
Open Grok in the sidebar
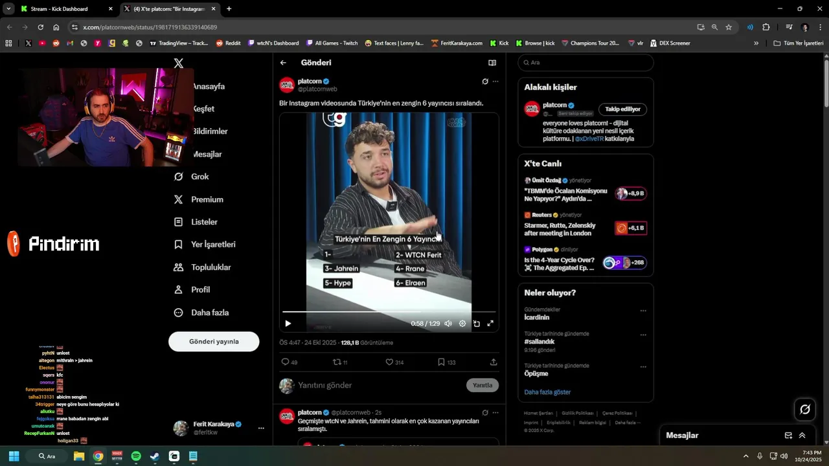pos(192,177)
